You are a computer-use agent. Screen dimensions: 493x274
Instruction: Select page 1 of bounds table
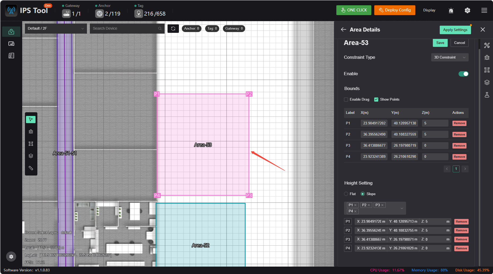pos(456,169)
